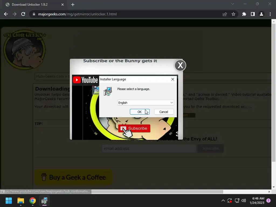Bookmark this page with star icon
Image resolution: width=276 pixels, height=207 pixels.
point(233,14)
